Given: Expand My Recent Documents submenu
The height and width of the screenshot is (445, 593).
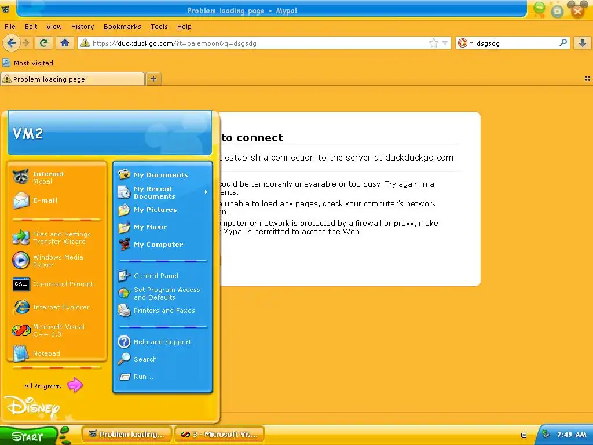Looking at the screenshot, I should (x=163, y=192).
